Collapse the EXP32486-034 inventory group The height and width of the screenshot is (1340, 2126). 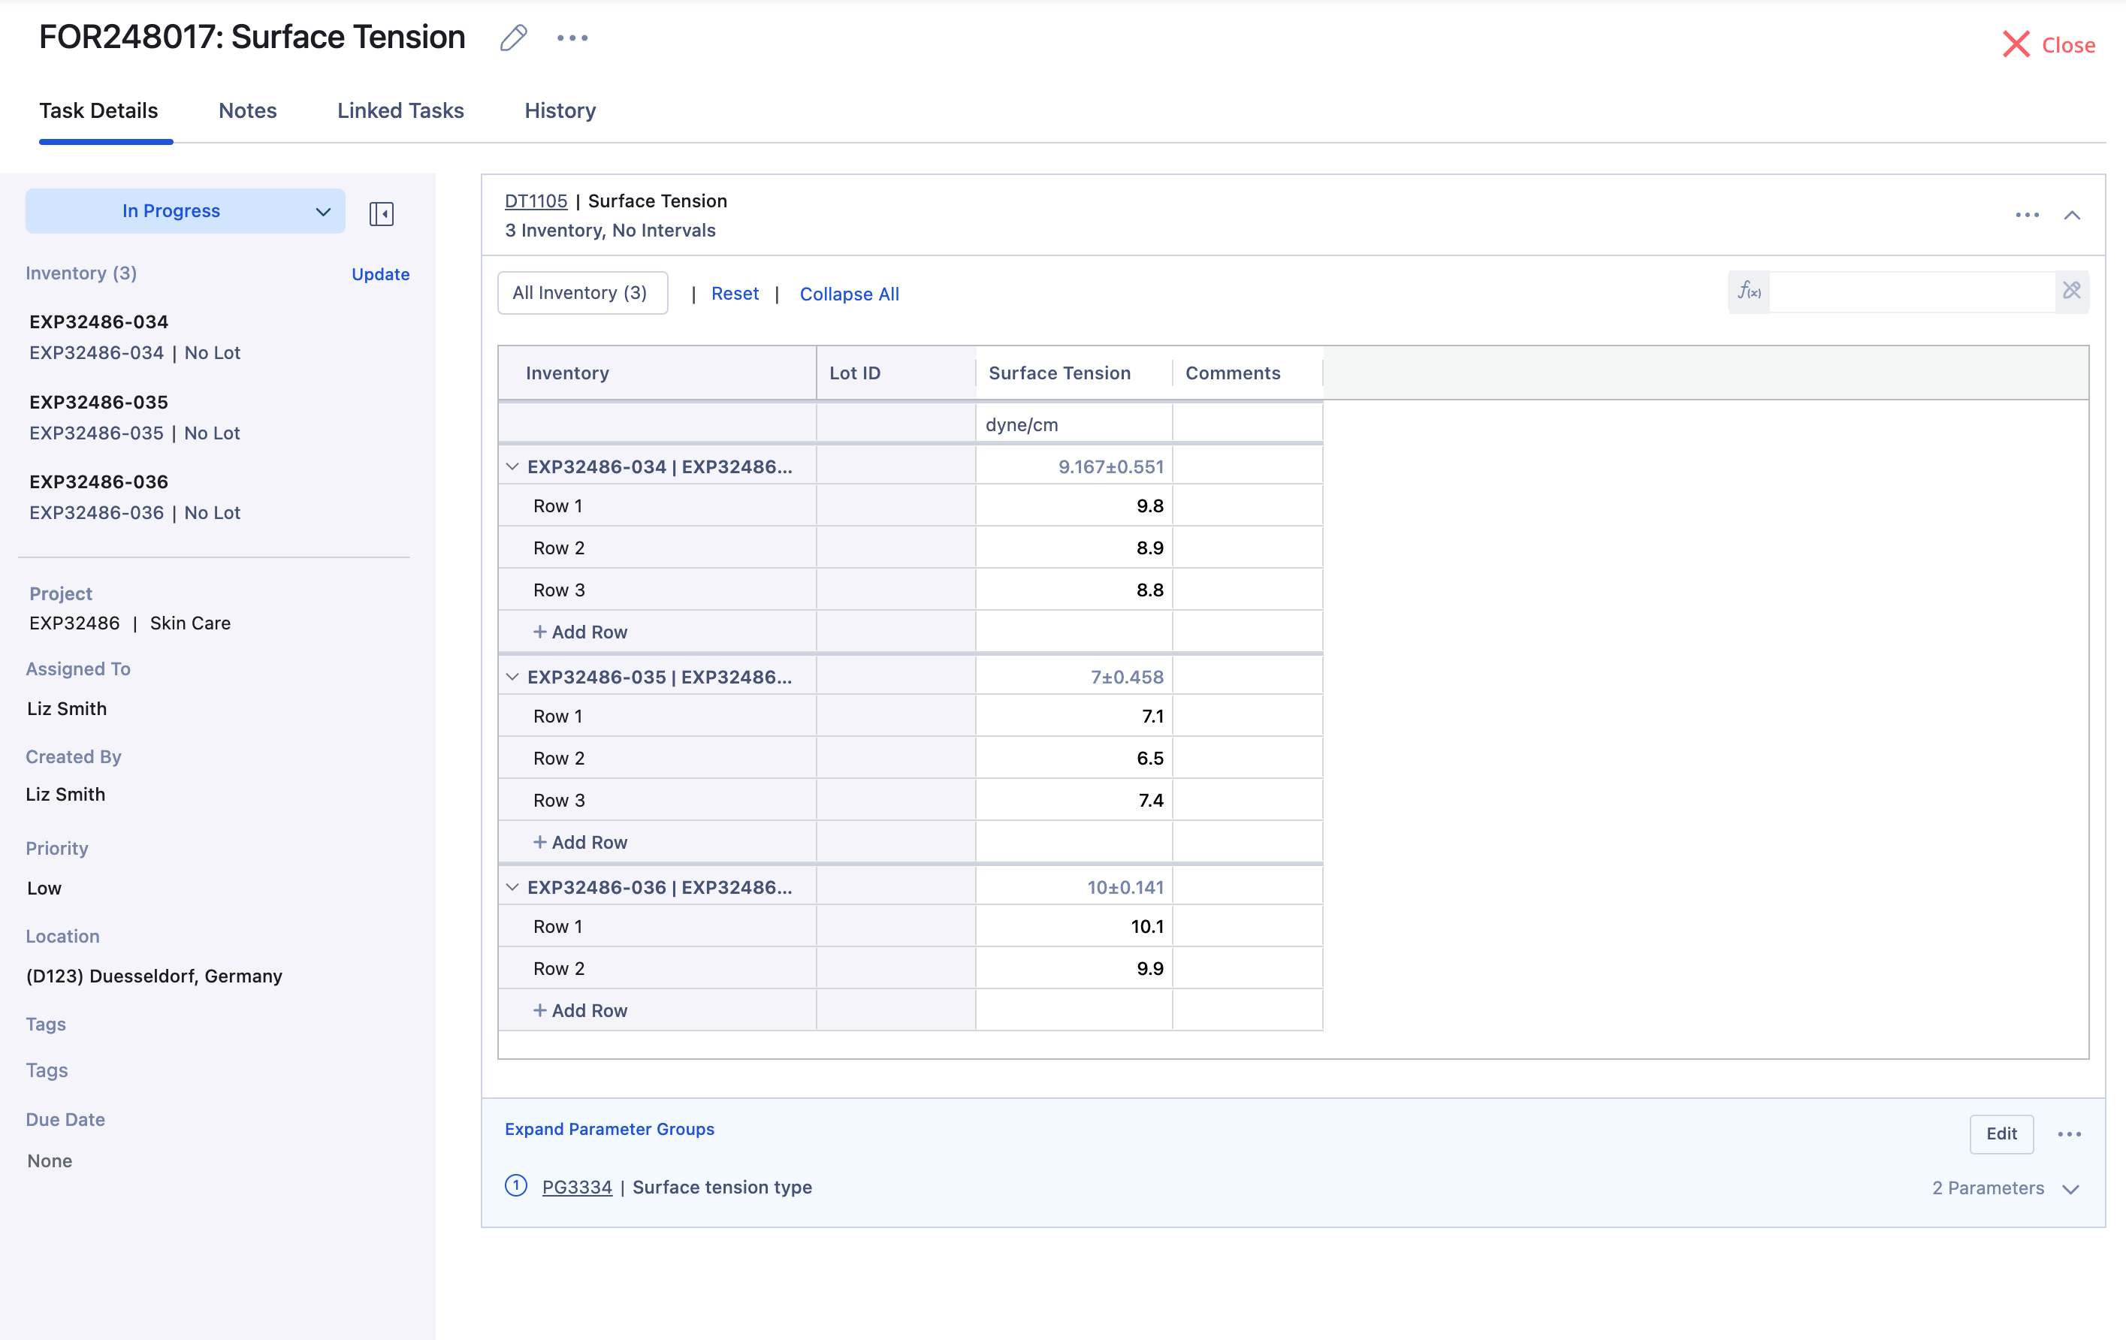click(x=512, y=466)
